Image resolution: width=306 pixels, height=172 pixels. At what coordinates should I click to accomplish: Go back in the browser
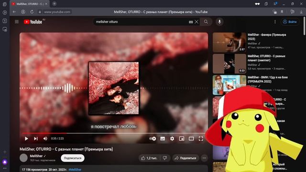click(14, 12)
